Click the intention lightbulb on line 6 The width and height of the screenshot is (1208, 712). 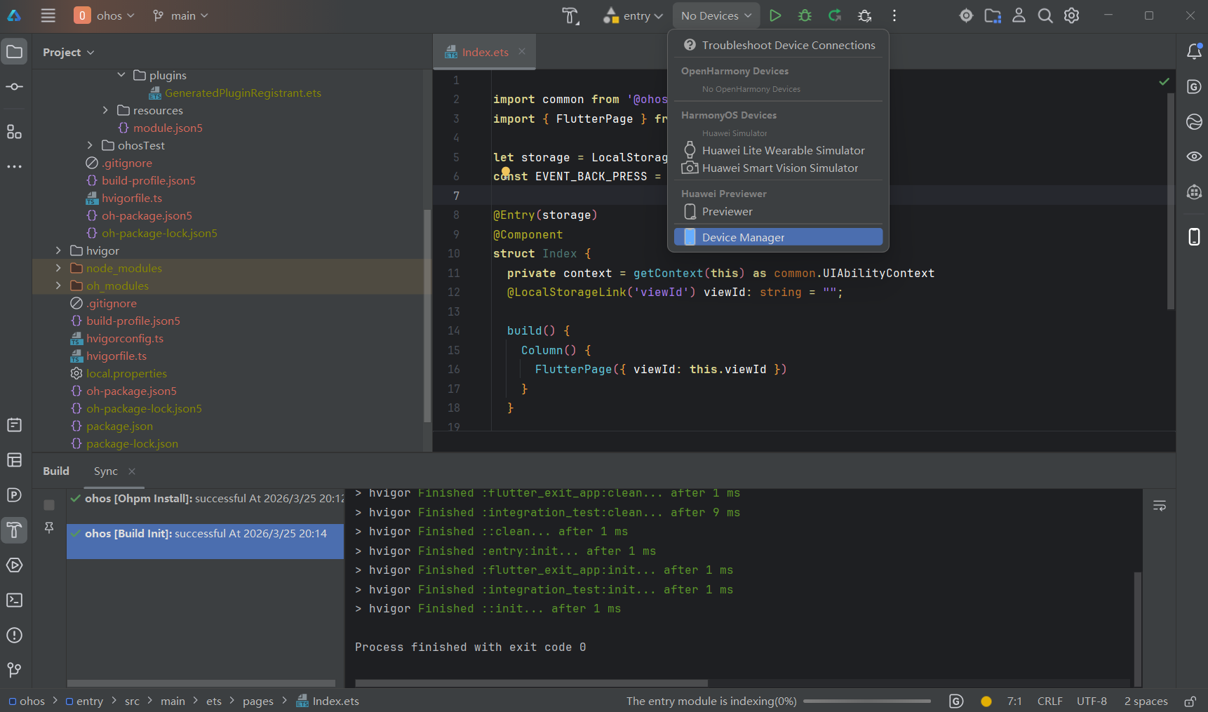[x=506, y=172]
